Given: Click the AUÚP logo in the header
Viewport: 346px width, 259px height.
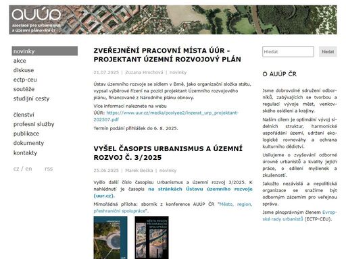Looking at the screenshot, I should [36, 20].
